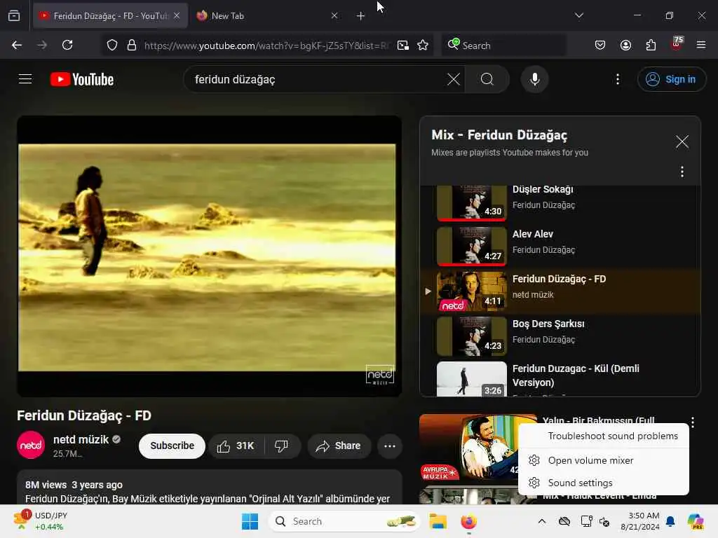Click the Sign in button

tap(672, 79)
